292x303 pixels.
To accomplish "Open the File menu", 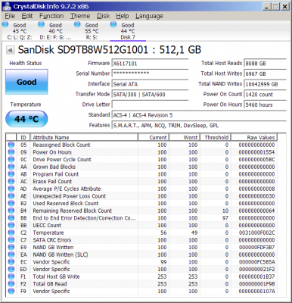I will point(10,16).
